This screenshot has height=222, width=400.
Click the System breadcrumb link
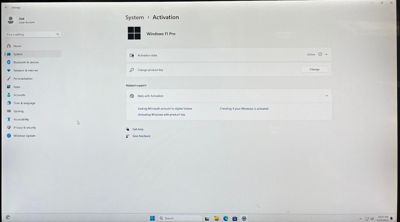coord(135,17)
